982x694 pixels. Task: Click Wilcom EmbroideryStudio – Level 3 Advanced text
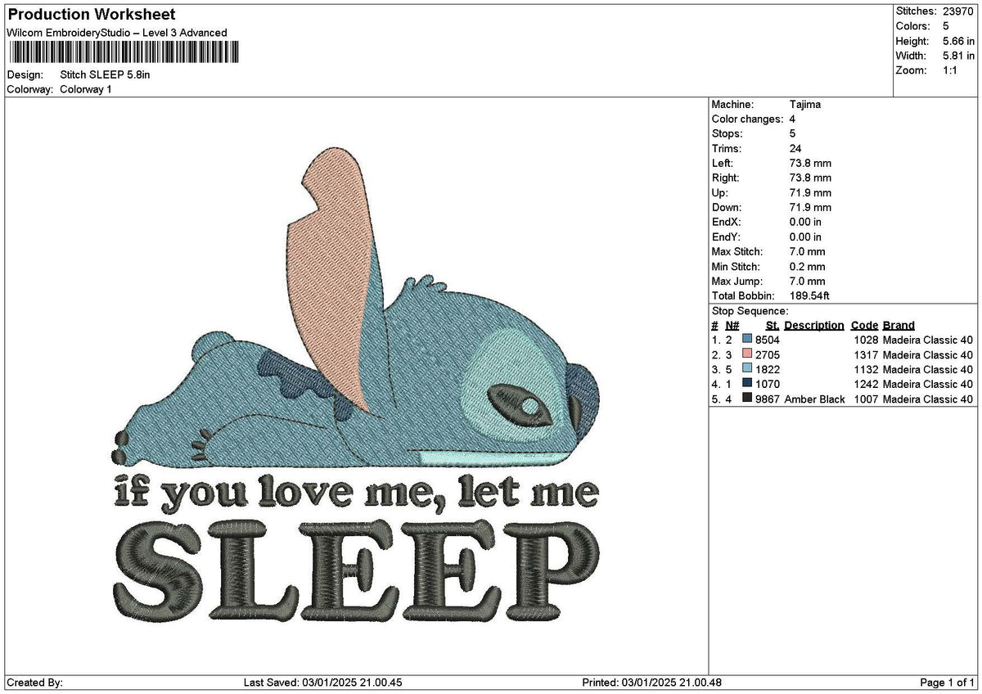[x=117, y=33]
